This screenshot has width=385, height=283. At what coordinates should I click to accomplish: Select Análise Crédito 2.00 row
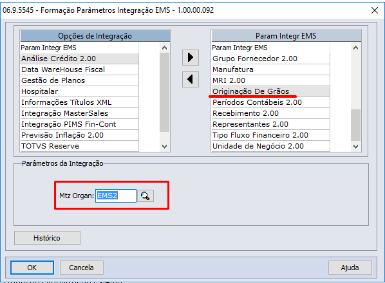coord(80,59)
